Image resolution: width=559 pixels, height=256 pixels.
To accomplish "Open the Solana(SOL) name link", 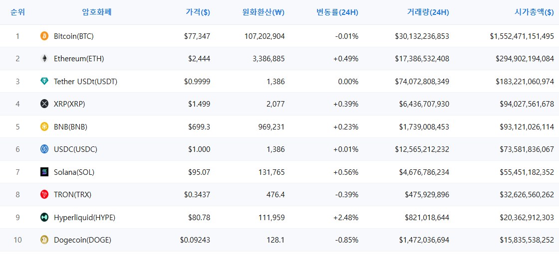I will pos(74,172).
